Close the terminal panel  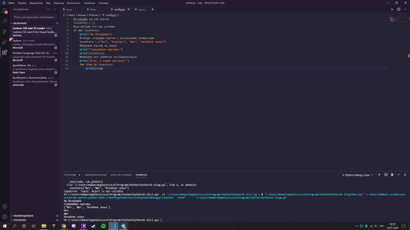tap(405, 175)
